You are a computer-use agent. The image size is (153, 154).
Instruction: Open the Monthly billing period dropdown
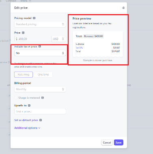click(x=40, y=89)
